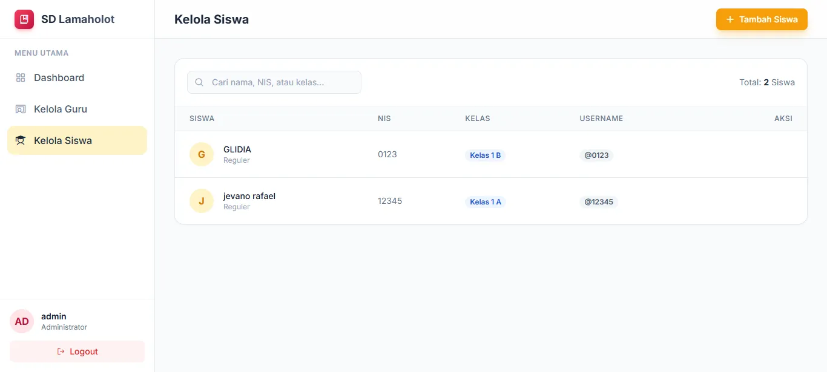Image resolution: width=827 pixels, height=372 pixels.
Task: Go to the Kelola Guru page
Action: point(61,109)
